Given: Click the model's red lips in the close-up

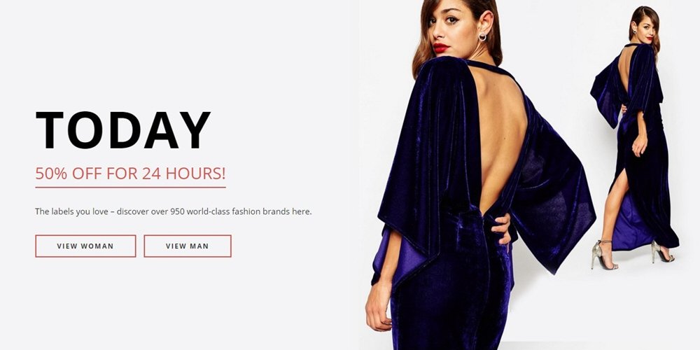Looking at the screenshot, I should click(x=441, y=48).
